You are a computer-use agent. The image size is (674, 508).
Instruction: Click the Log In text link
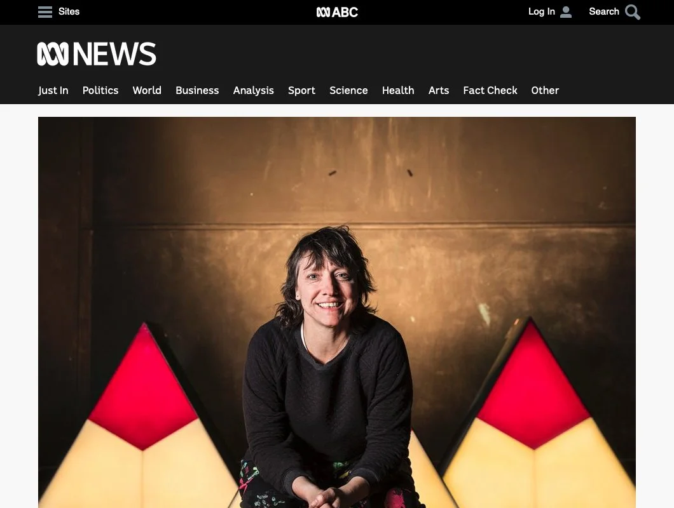pos(542,11)
